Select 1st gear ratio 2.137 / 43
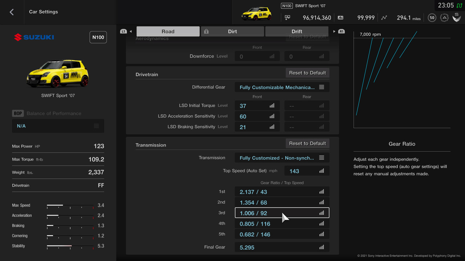Viewport: 465px width, 261px height. coord(282,192)
